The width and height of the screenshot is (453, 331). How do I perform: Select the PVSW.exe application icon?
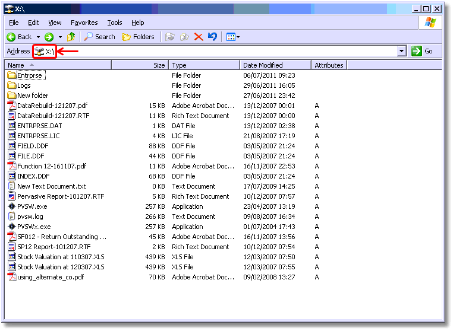12,206
